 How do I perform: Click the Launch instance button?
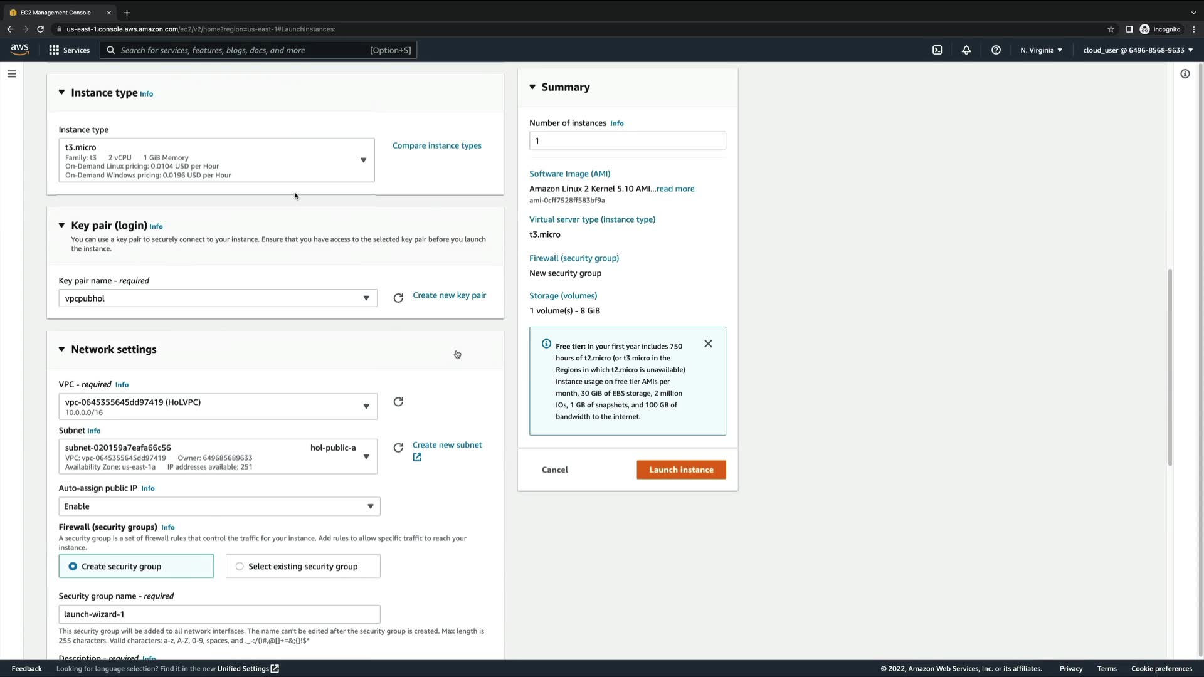(x=681, y=470)
